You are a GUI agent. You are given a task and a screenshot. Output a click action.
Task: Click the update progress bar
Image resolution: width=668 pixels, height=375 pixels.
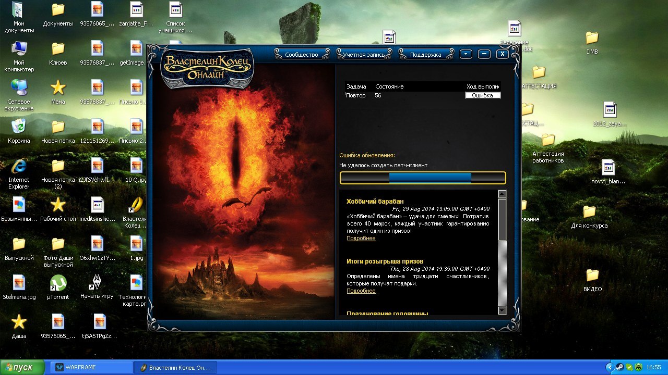click(x=423, y=178)
